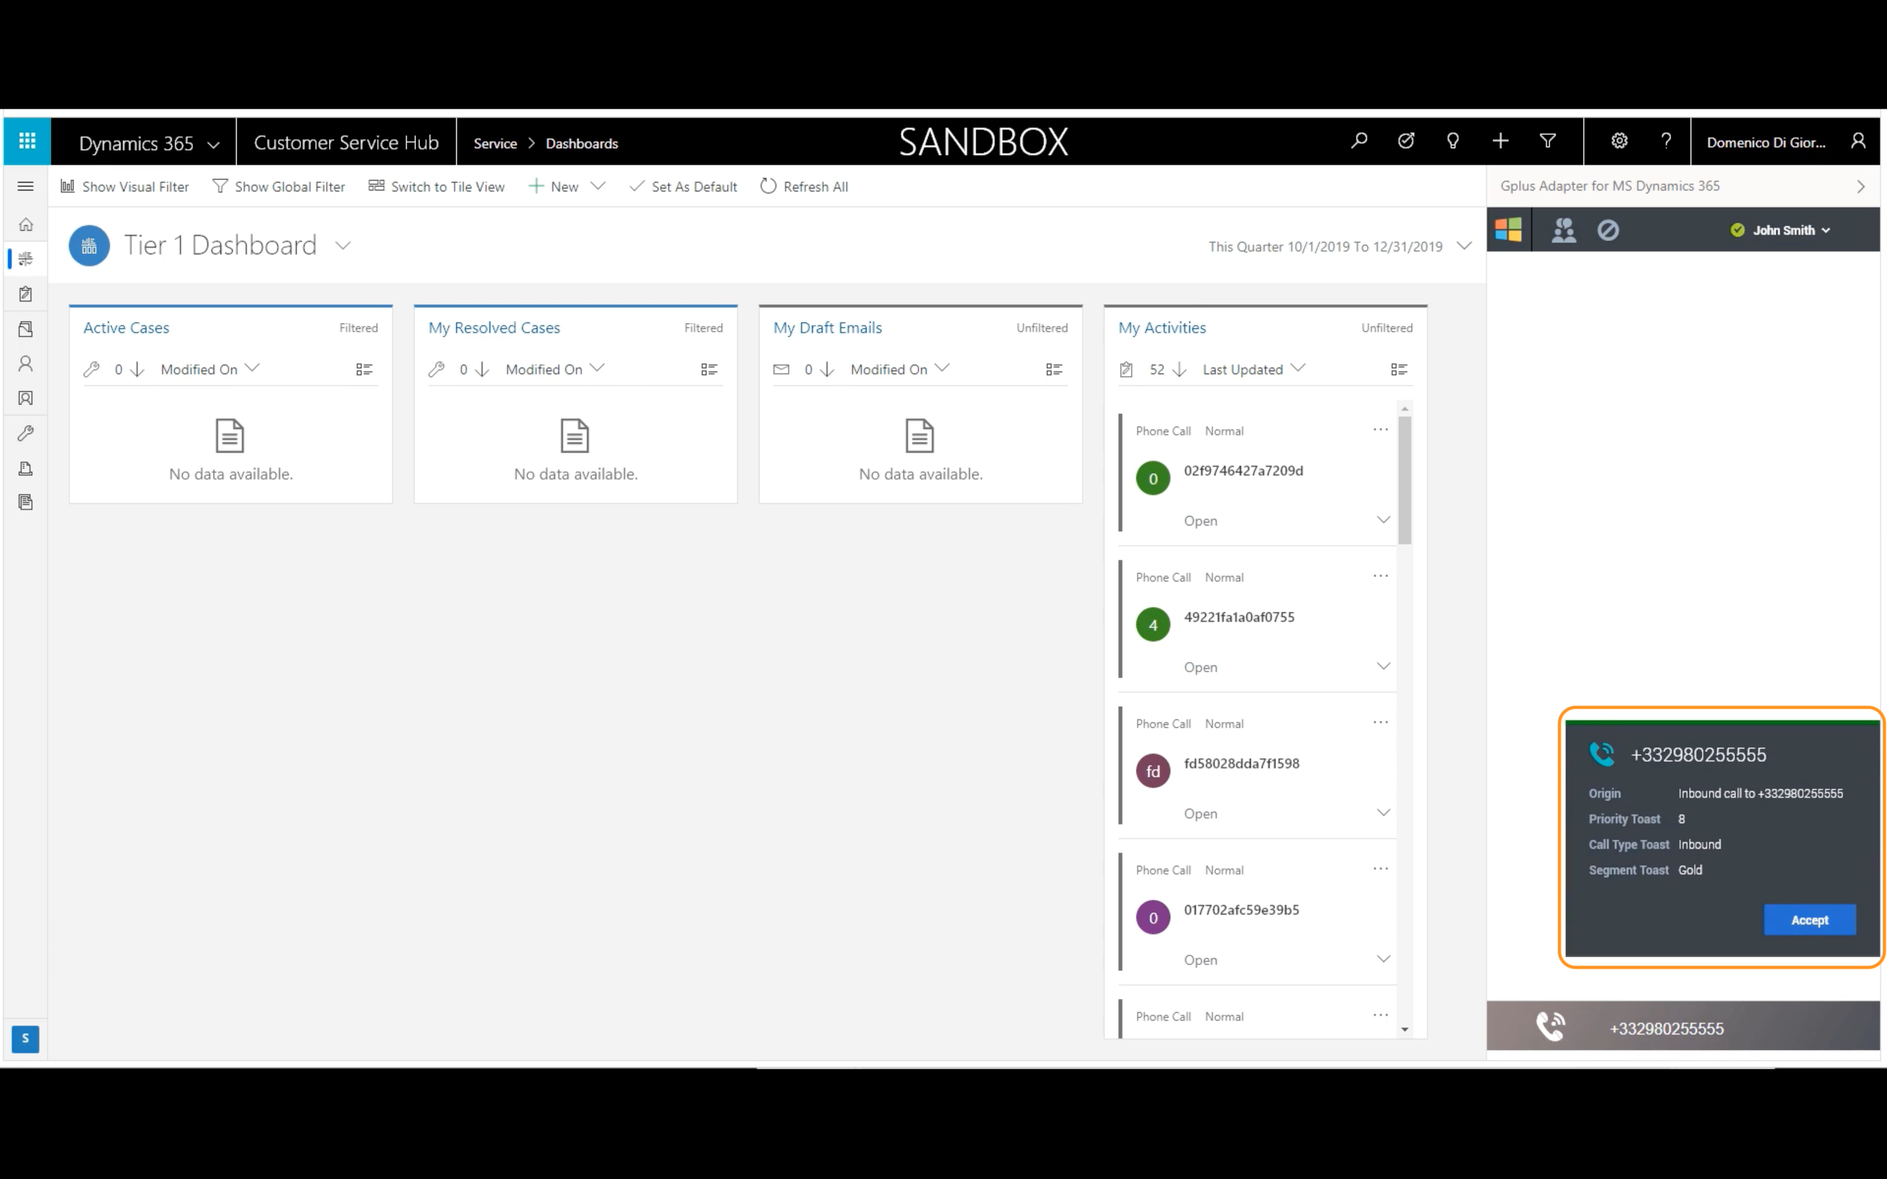Collapse the Gplus Adapter side panel
Viewport: 1887px width, 1179px height.
point(1861,187)
